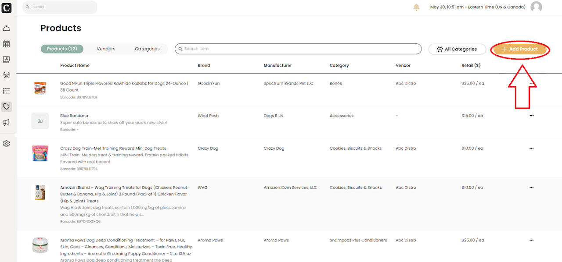The width and height of the screenshot is (562, 262).
Task: Open settings gear in the sidebar
Action: click(6, 143)
